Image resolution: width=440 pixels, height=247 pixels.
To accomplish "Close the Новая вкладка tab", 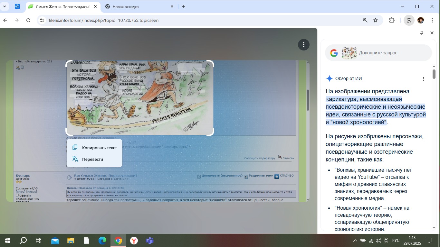I will (172, 6).
